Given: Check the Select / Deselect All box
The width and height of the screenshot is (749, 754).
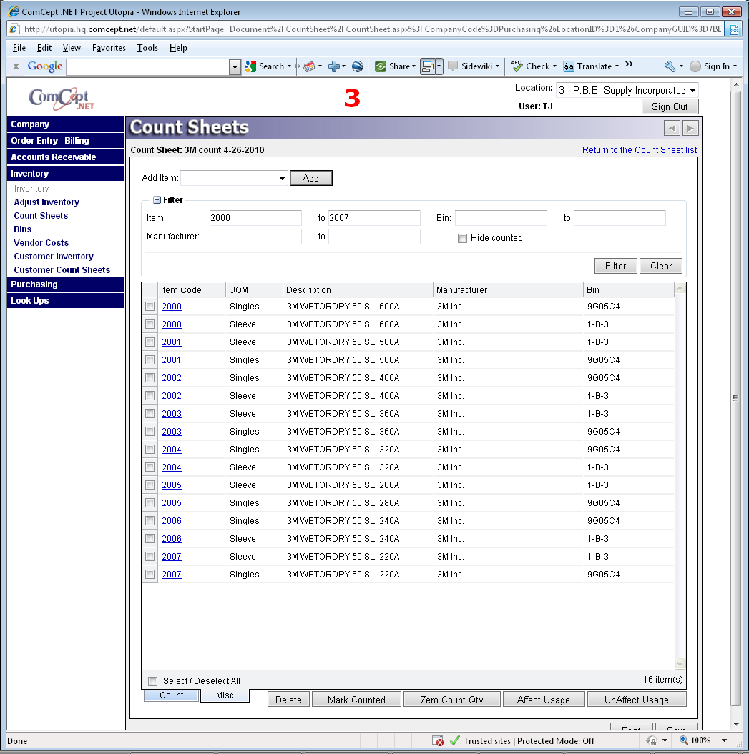Looking at the screenshot, I should click(152, 681).
